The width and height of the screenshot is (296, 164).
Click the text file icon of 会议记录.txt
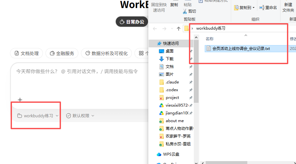click(x=208, y=49)
